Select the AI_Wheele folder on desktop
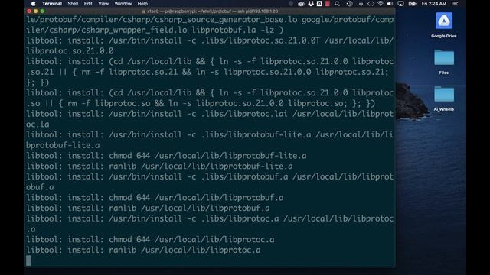Viewport: 490px width, 275px height. (x=444, y=99)
